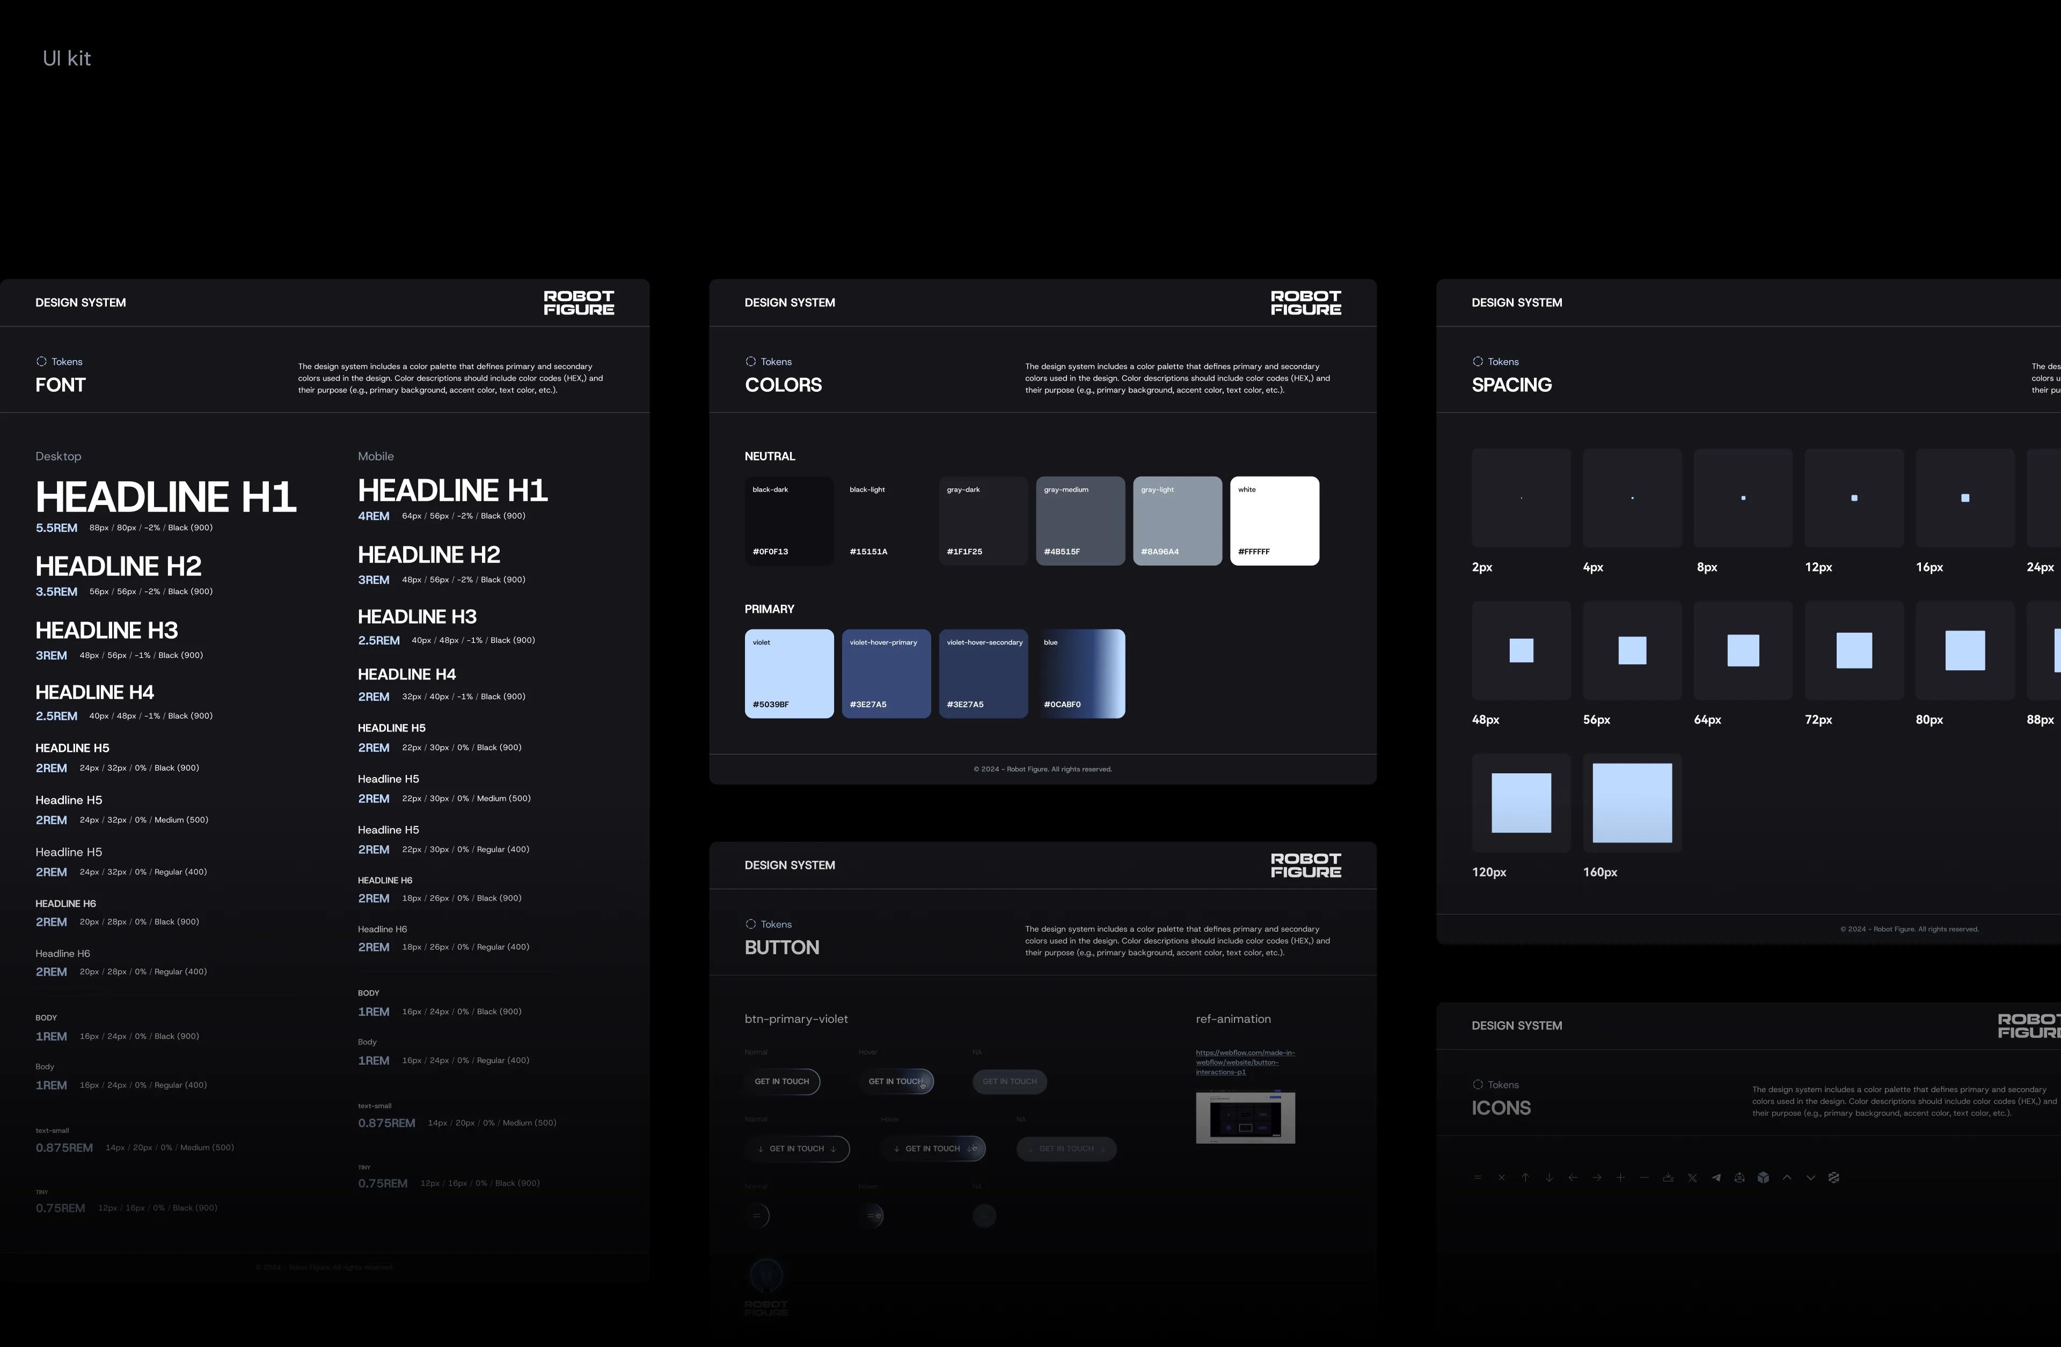Click the Robot Figure logo on Button panel
2061x1347 pixels.
tap(1306, 865)
